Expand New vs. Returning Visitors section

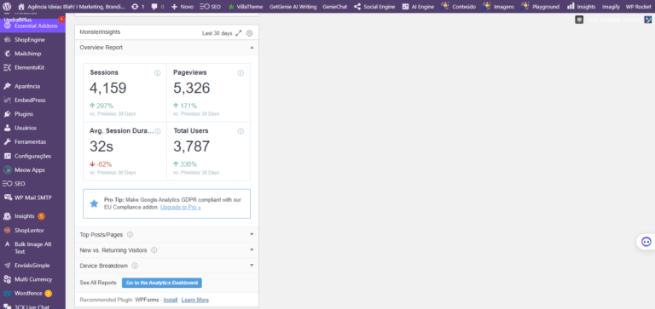click(x=252, y=249)
